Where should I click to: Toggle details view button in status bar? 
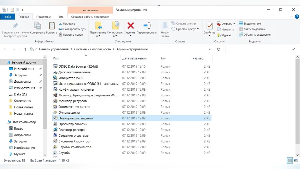(x=290, y=160)
